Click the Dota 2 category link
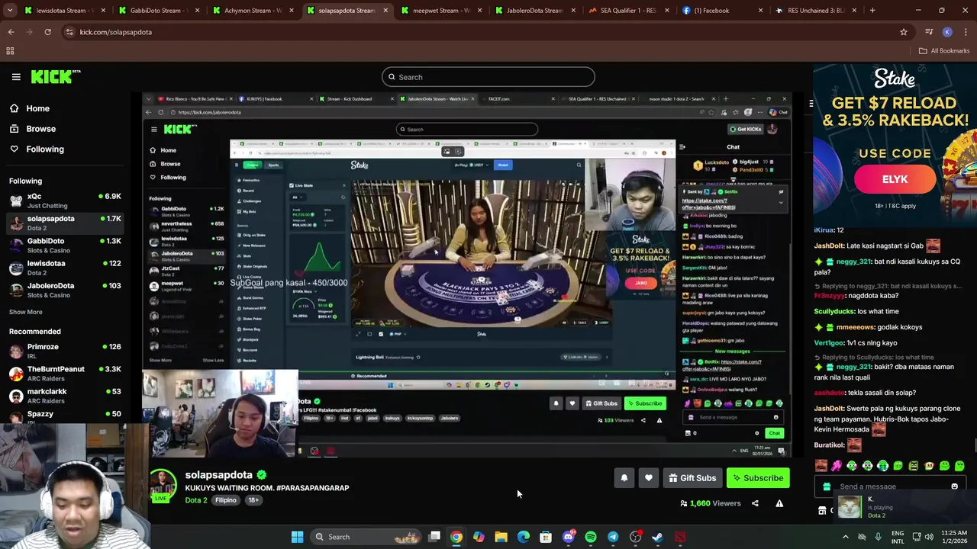977x549 pixels. click(195, 500)
